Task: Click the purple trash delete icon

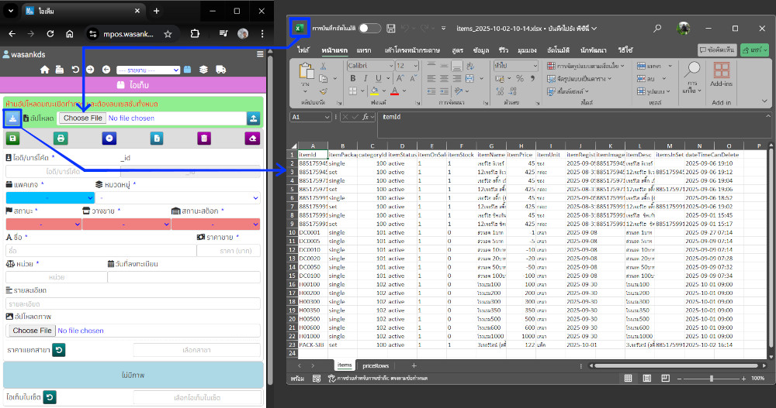Action: [x=204, y=138]
